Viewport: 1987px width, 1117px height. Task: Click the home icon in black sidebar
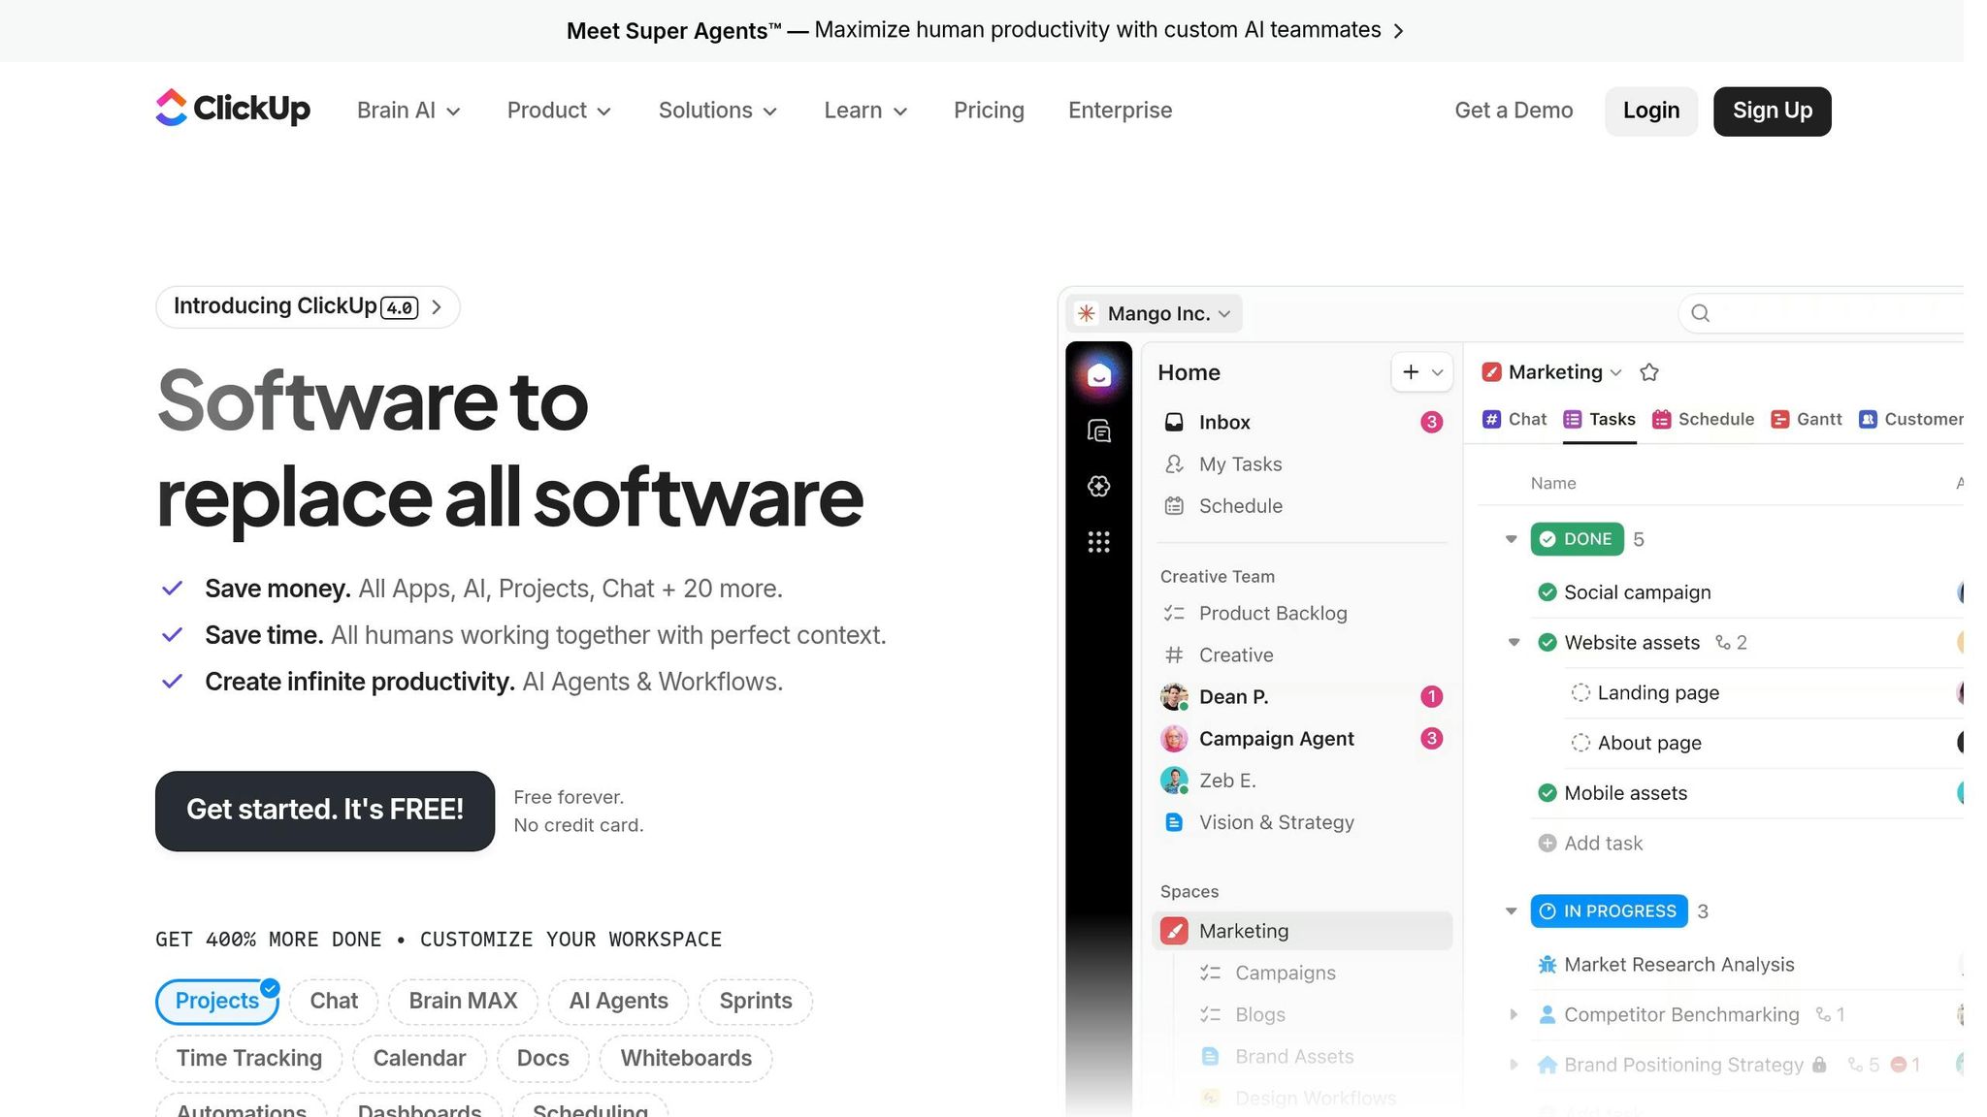[1098, 375]
